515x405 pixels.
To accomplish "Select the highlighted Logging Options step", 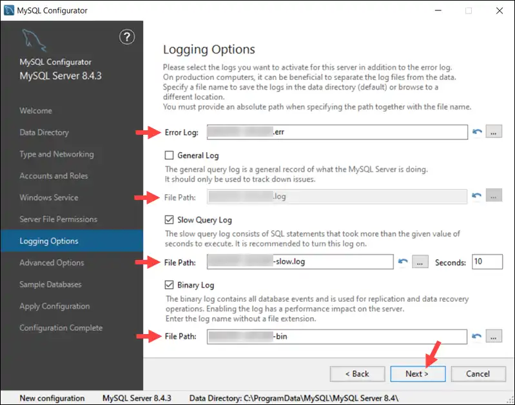I will click(72, 241).
